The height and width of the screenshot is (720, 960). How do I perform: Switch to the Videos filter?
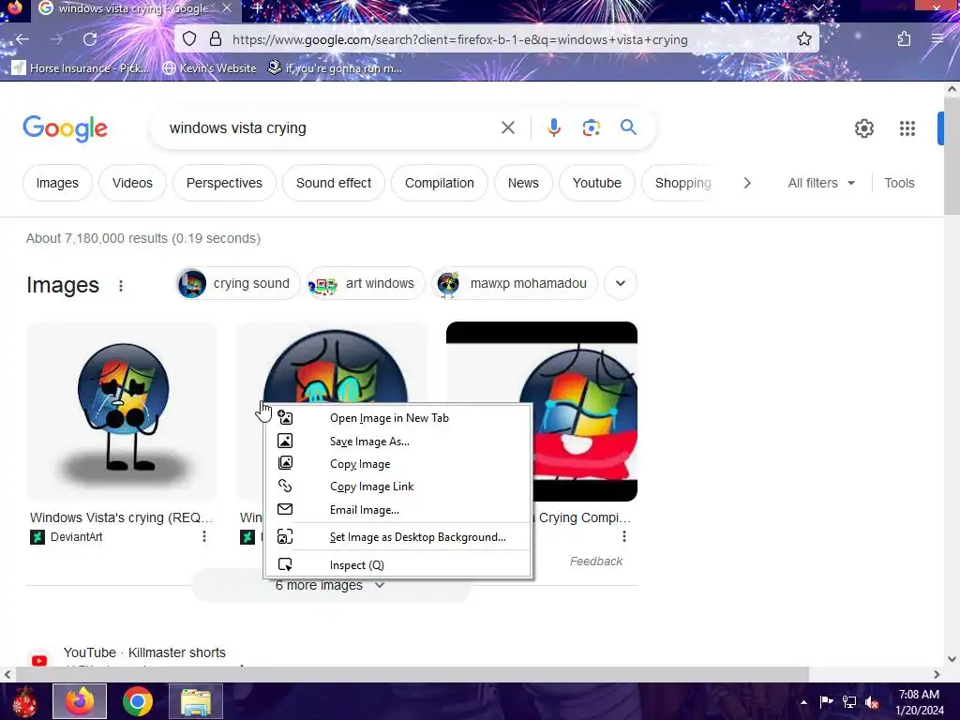(x=132, y=183)
